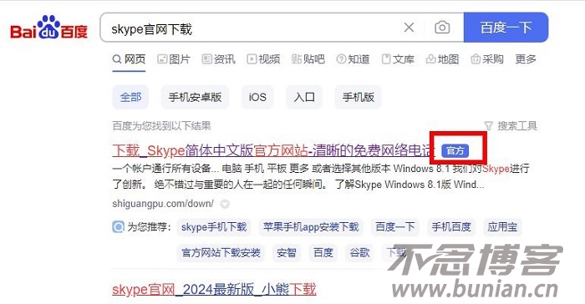
Task: Click the Baidu logo
Action: pos(48,28)
